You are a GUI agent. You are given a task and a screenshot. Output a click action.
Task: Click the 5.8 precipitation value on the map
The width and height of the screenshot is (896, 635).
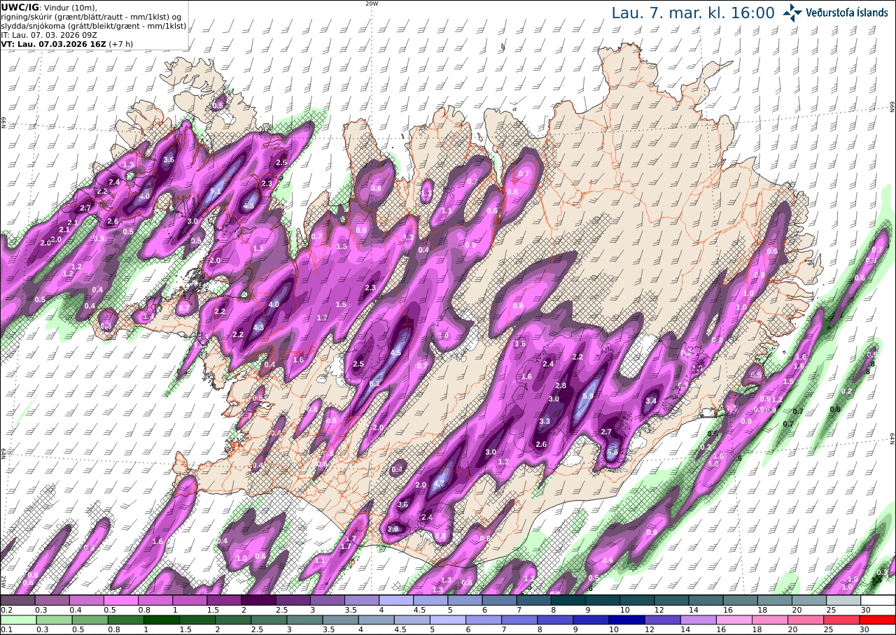612,452
